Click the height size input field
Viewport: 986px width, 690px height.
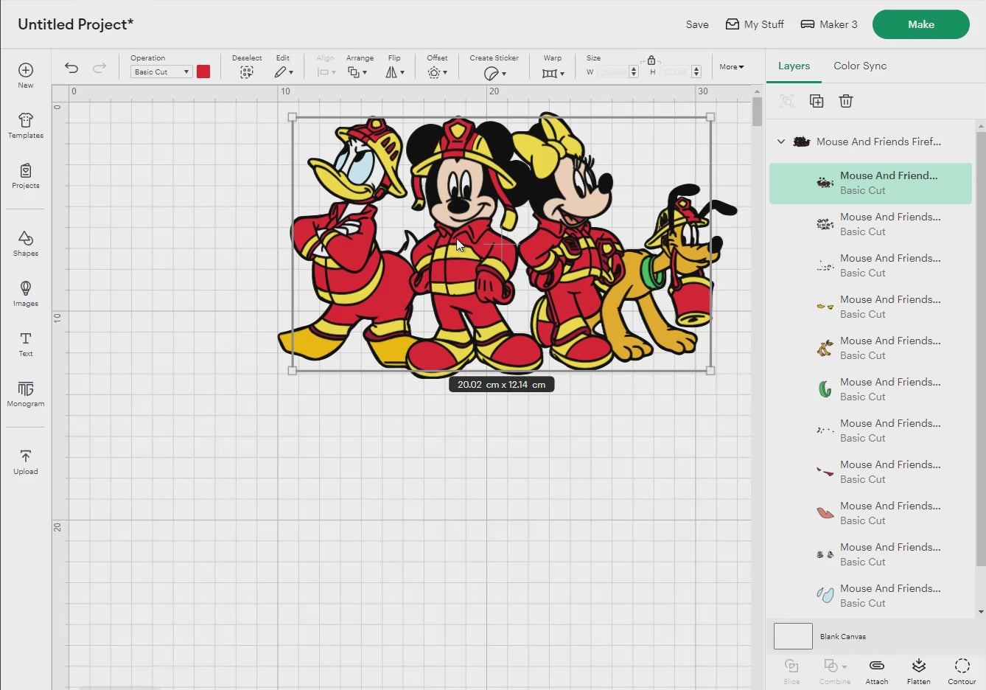[674, 72]
